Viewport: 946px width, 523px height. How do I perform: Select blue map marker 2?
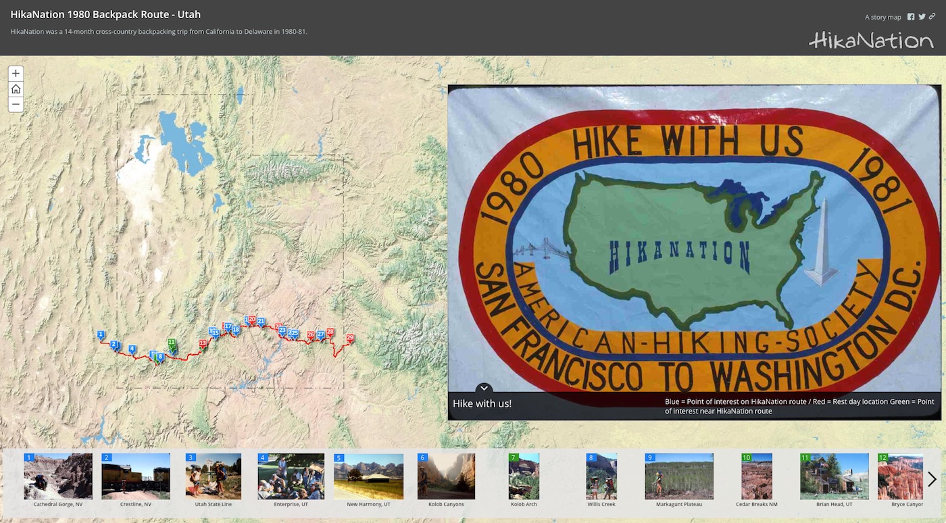pos(114,345)
